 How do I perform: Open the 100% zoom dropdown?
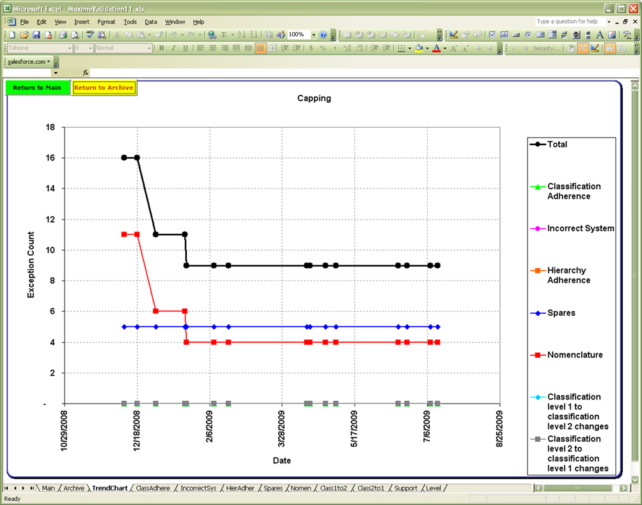pyautogui.click(x=313, y=35)
